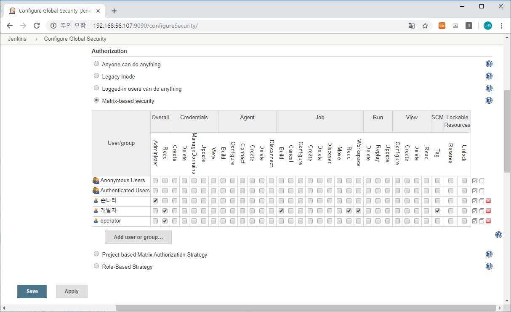This screenshot has height=312, width=511.
Task: Unselect all permissions for Anonymous Users row
Action: 482,181
